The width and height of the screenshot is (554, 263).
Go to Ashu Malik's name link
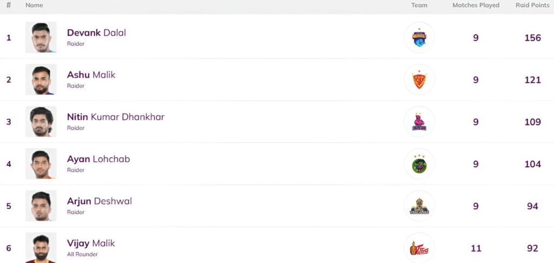pyautogui.click(x=91, y=75)
